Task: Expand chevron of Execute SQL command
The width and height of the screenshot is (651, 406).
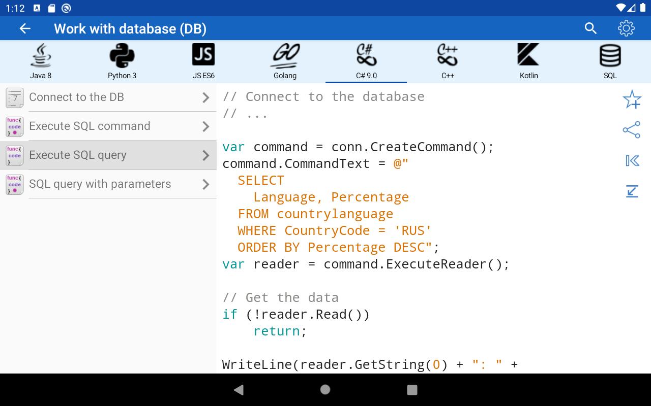Action: 205,126
